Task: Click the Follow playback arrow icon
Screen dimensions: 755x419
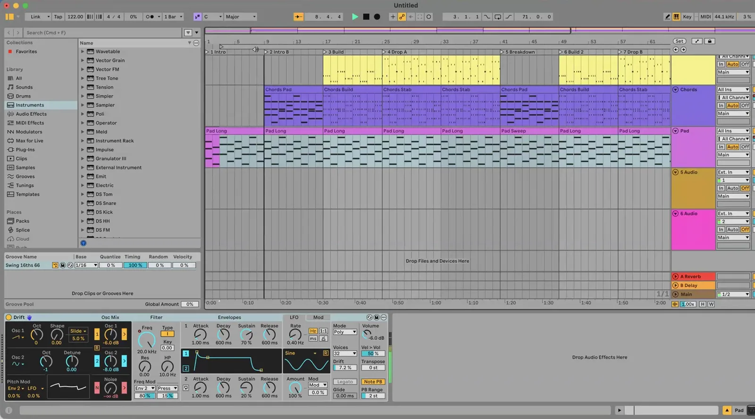Action: click(x=299, y=16)
